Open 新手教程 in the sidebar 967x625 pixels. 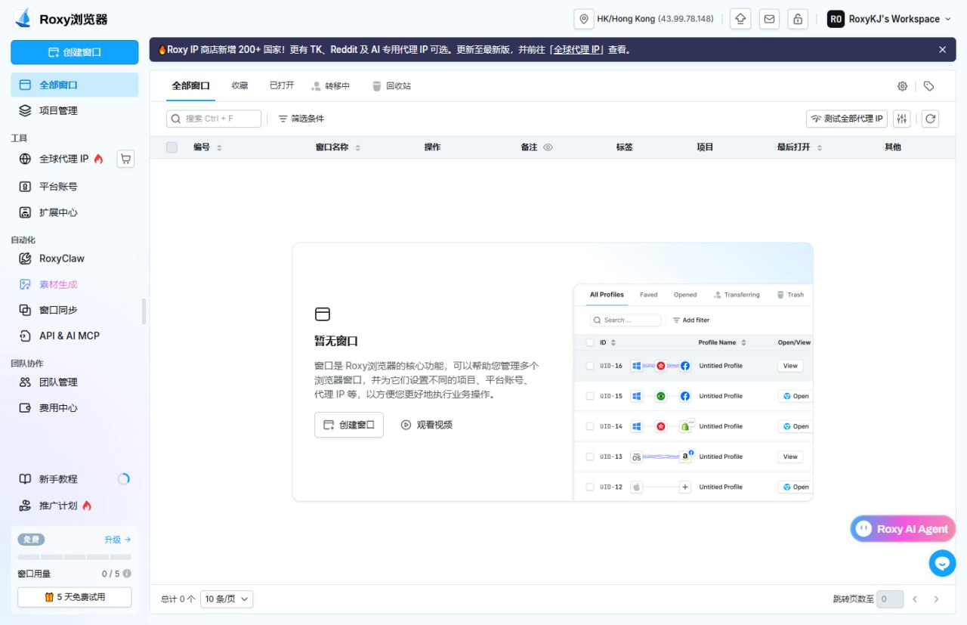pyautogui.click(x=75, y=479)
